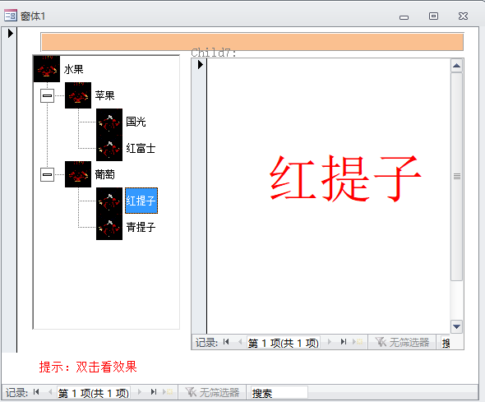Select the 青提子 tree item
The width and height of the screenshot is (485, 402).
pos(141,227)
